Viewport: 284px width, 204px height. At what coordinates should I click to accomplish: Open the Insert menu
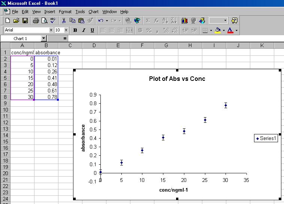point(49,12)
